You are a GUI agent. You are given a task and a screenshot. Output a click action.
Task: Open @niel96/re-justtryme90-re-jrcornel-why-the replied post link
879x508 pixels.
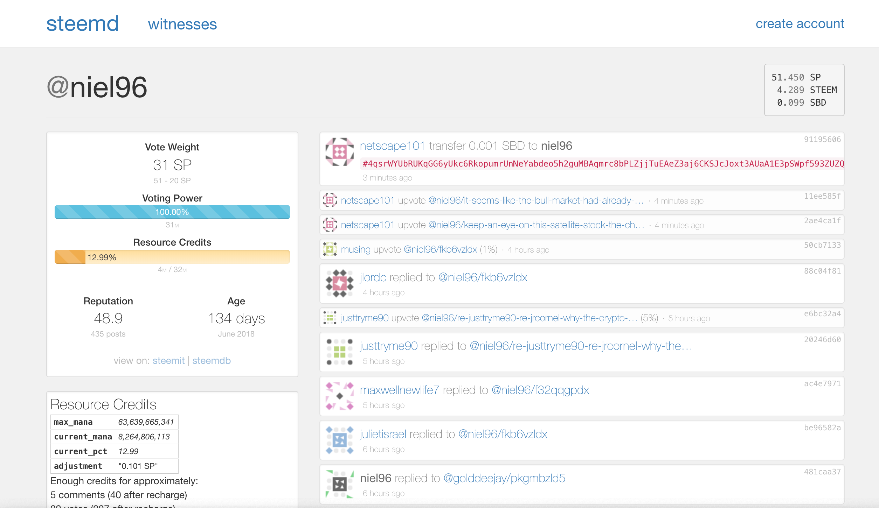click(x=581, y=346)
